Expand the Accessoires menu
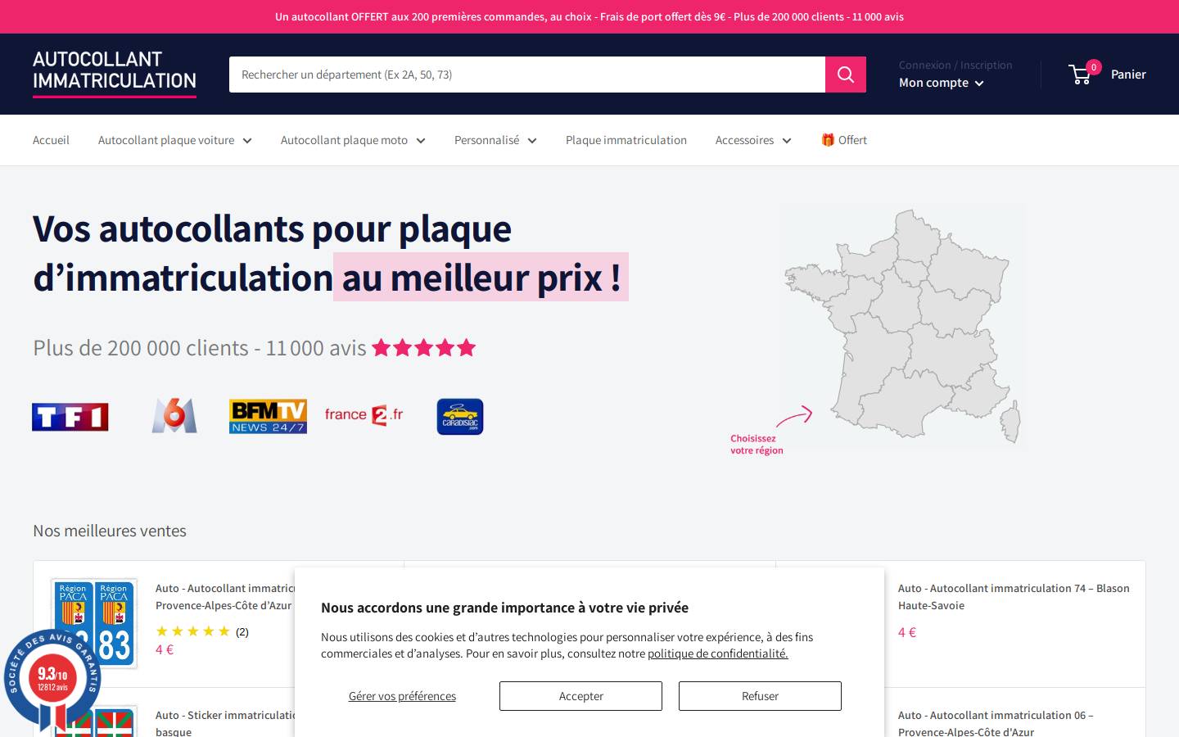1179x737 pixels. [x=753, y=140]
